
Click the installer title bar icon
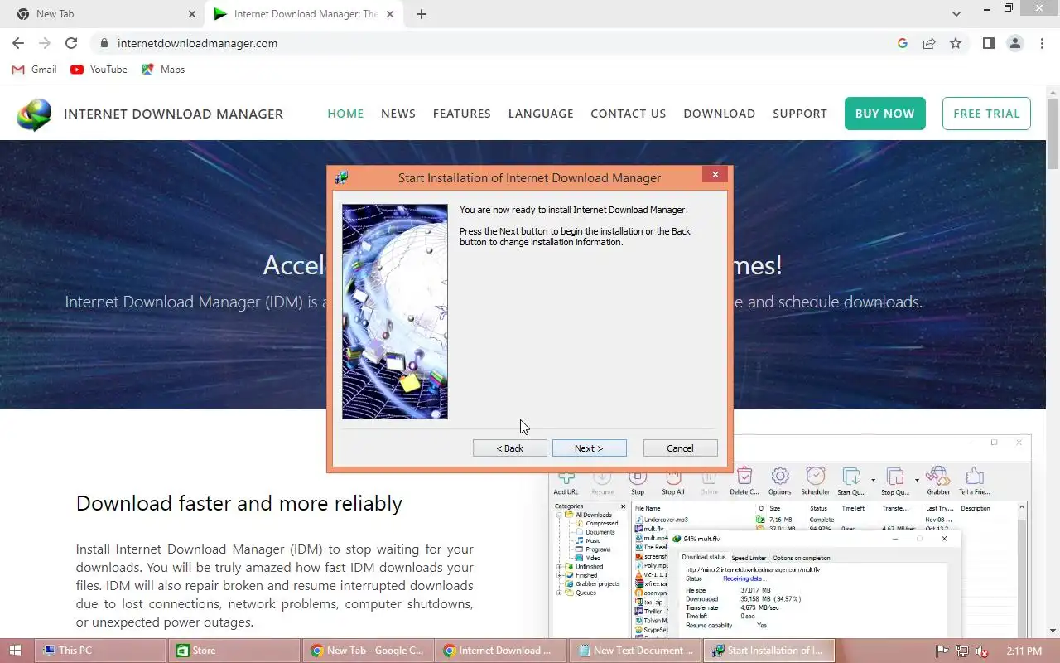[x=341, y=177]
